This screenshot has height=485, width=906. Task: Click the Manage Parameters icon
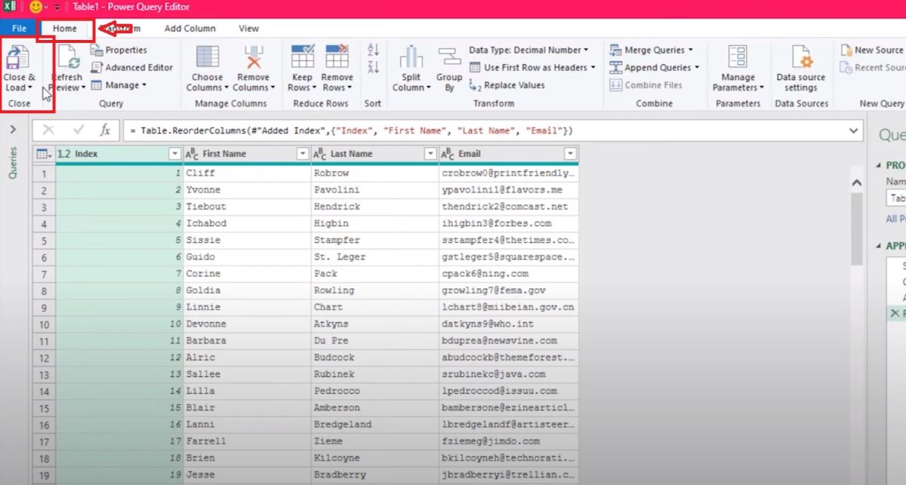pyautogui.click(x=738, y=57)
